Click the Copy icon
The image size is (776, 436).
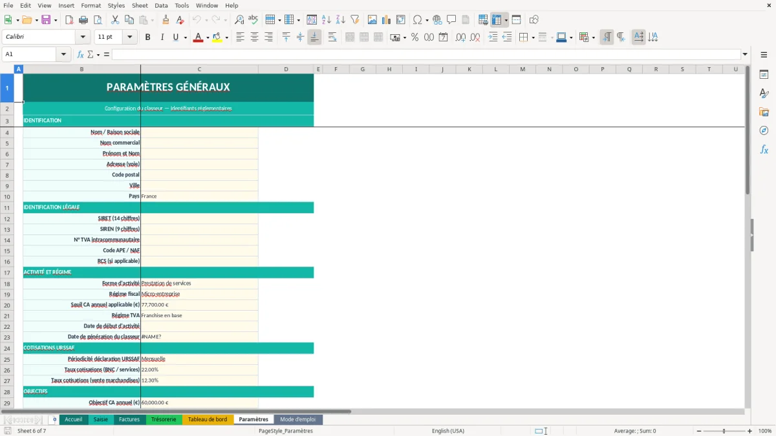[x=129, y=20]
